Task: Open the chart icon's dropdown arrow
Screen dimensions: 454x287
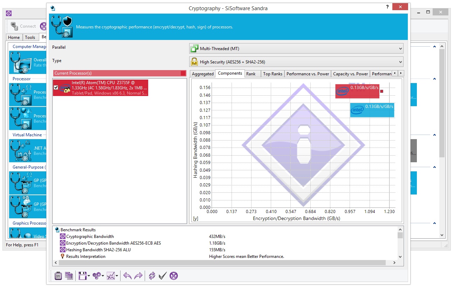Action: (x=117, y=276)
